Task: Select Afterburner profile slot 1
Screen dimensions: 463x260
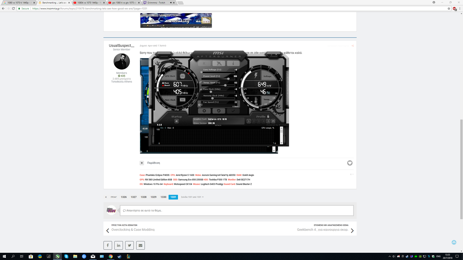Action: [x=249, y=121]
